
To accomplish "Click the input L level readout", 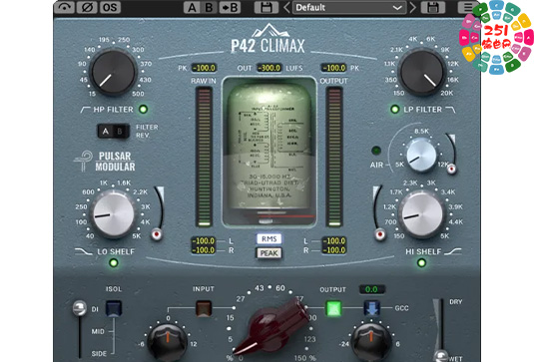I will 204,241.
